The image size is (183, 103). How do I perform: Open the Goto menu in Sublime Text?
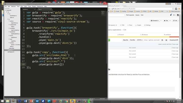pyautogui.click(x=25, y=7)
